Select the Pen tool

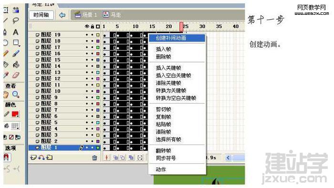click(5, 32)
